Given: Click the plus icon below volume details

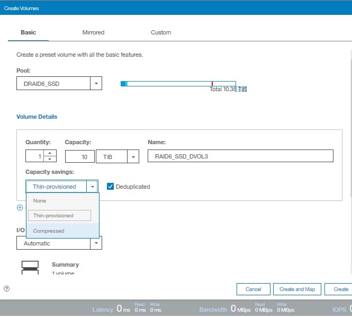Looking at the screenshot, I should [20, 208].
